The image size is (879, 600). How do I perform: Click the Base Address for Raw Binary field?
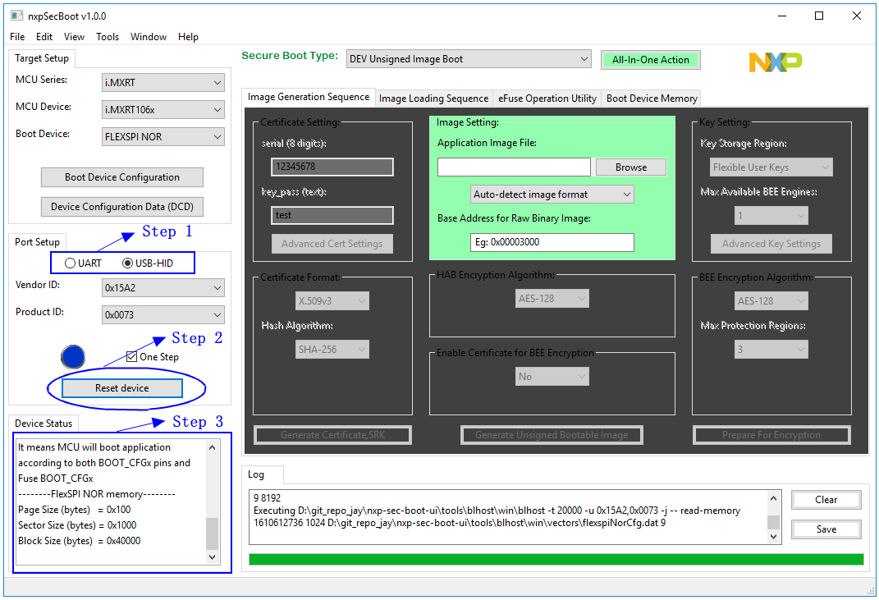(552, 242)
